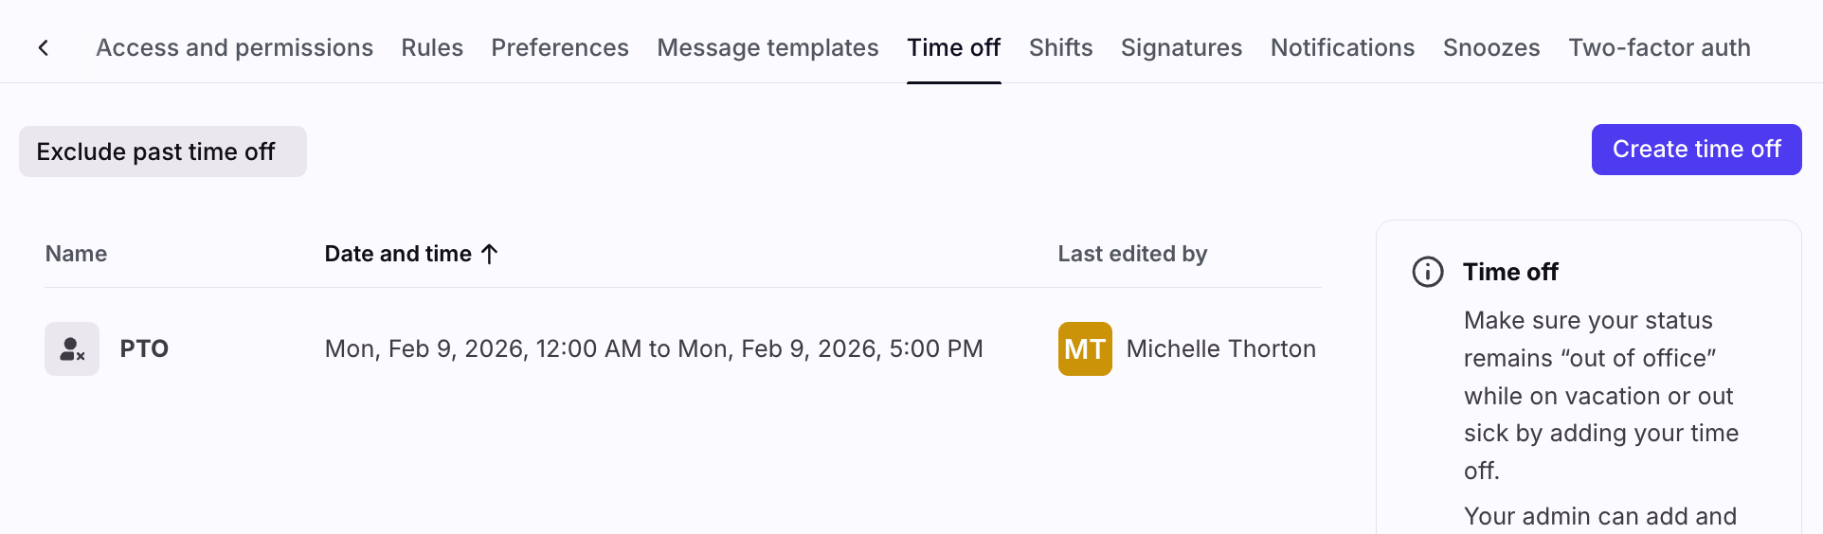Toggle the Exclude past time off filter
Screen dimensions: 1823x534
pyautogui.click(x=162, y=151)
